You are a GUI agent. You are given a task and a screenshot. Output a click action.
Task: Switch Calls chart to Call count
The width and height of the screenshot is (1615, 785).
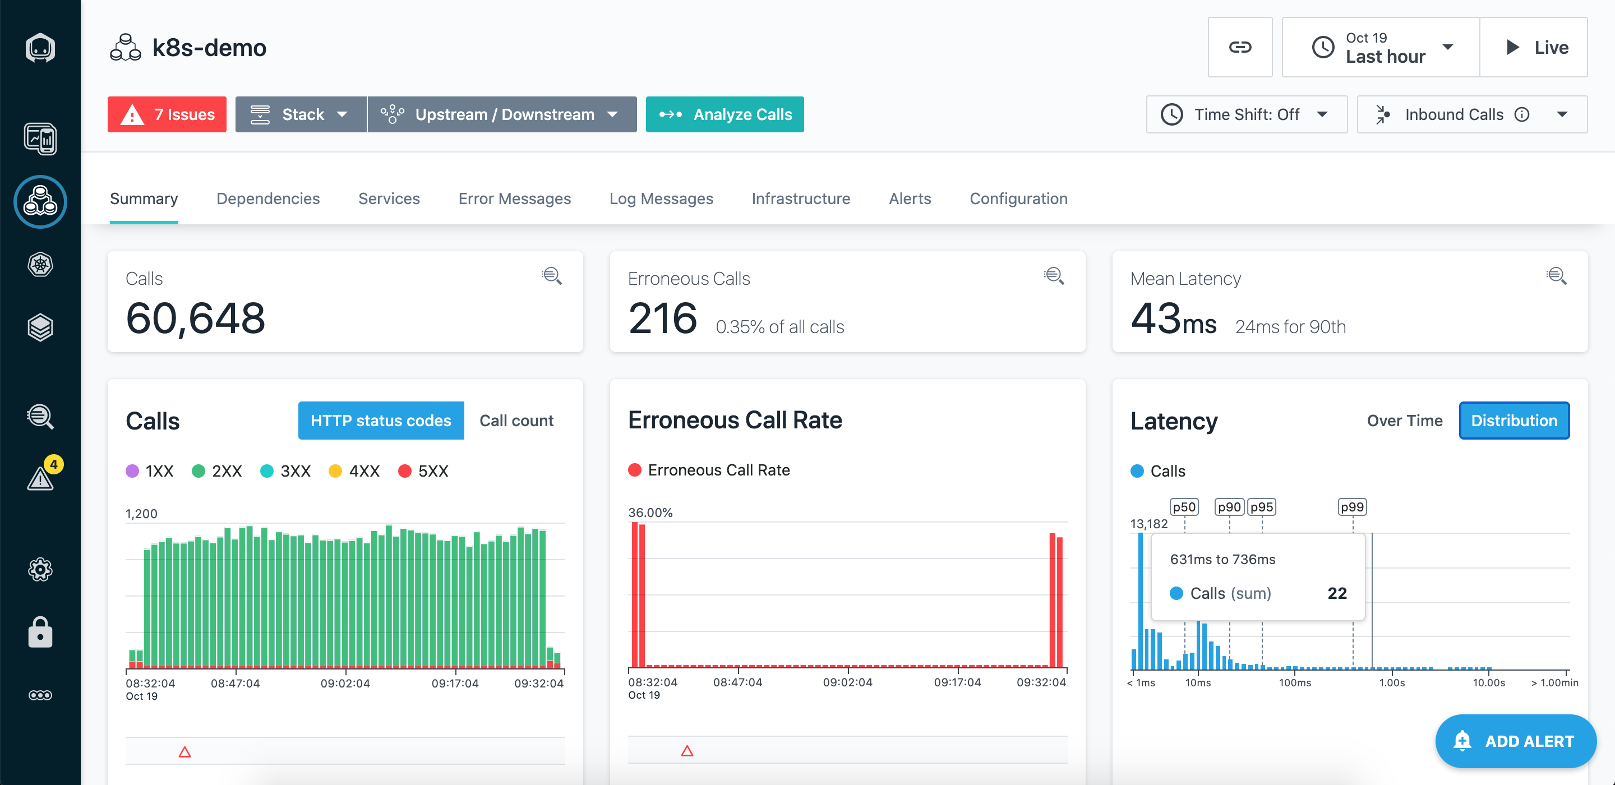(516, 421)
